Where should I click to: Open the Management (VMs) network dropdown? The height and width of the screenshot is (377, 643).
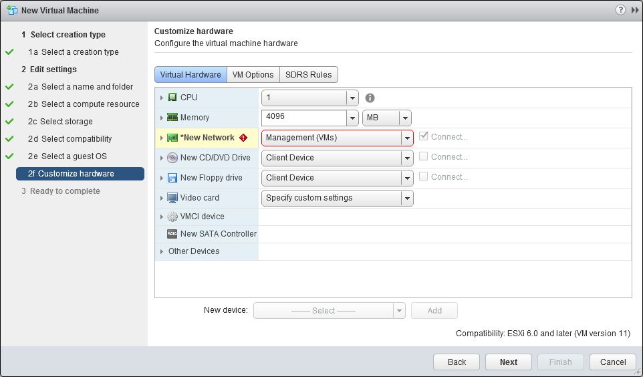(x=337, y=138)
